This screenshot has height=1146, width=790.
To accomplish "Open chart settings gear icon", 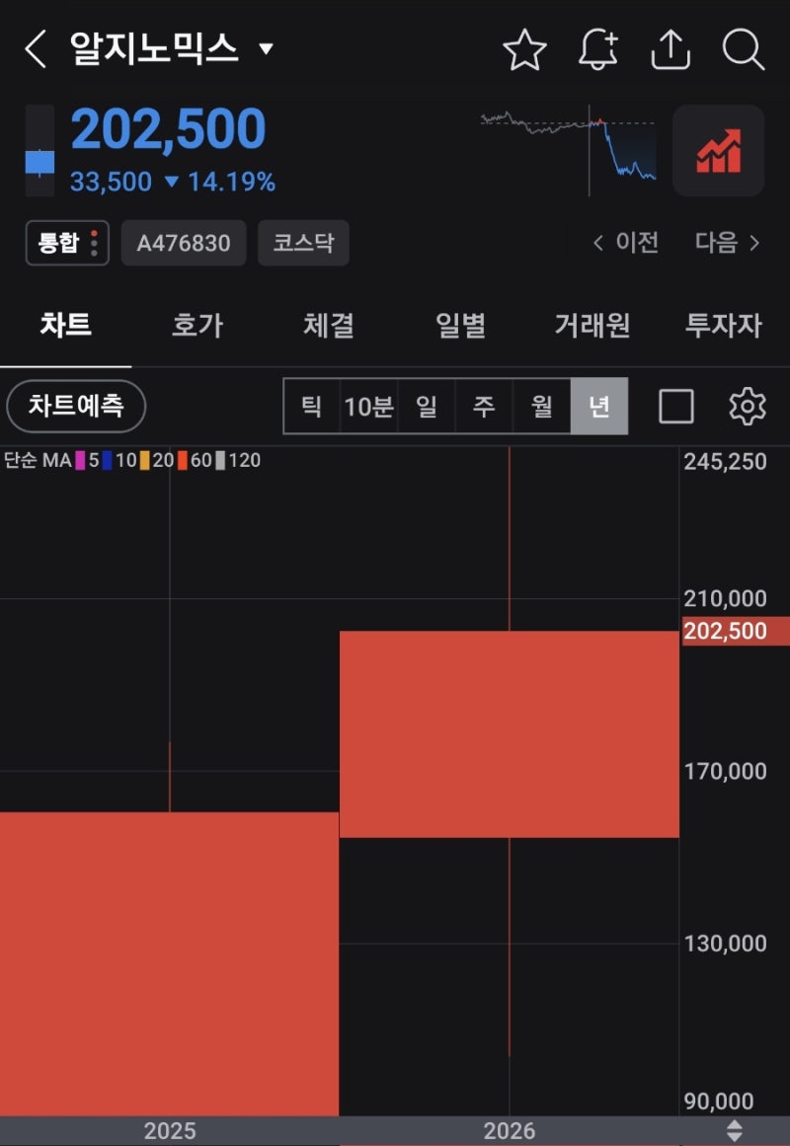I will click(x=747, y=407).
